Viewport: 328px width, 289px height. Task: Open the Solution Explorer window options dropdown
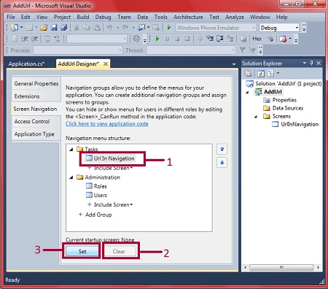click(305, 63)
